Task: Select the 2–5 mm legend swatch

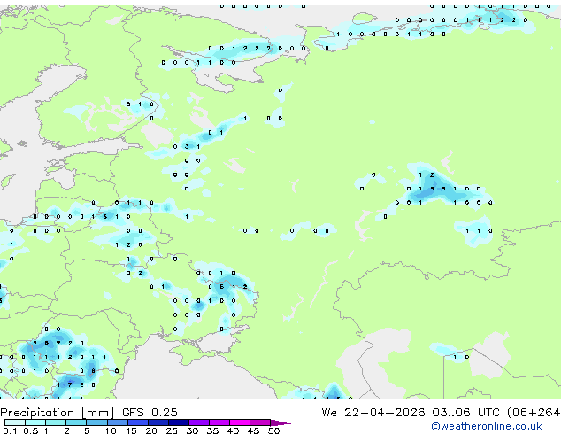Action: (x=76, y=422)
